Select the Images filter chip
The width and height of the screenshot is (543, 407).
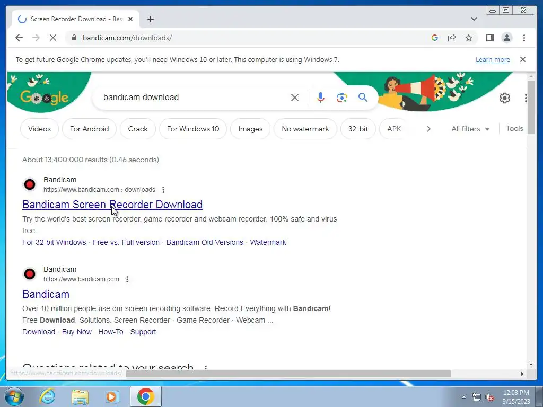(x=250, y=129)
